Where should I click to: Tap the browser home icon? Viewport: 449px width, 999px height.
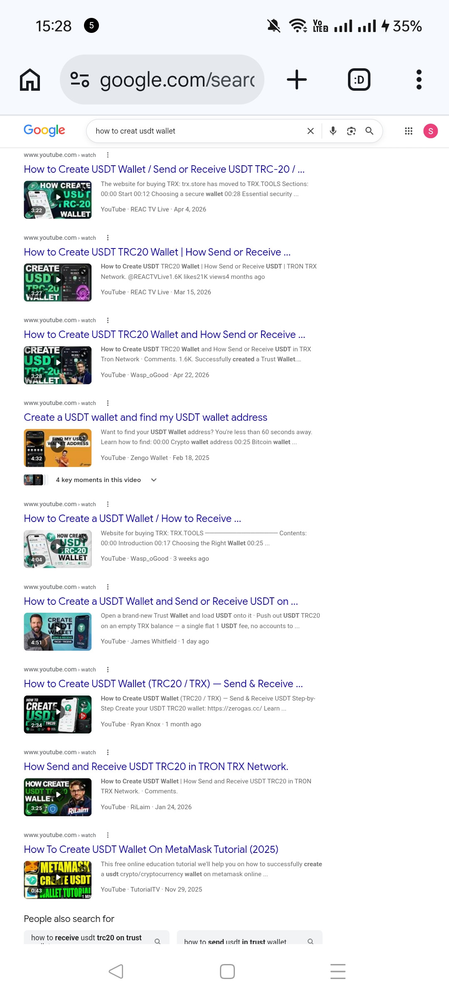(30, 80)
